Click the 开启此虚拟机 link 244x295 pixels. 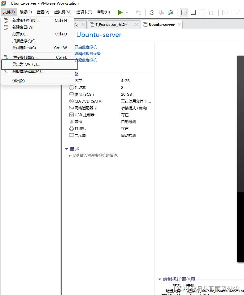[86, 47]
